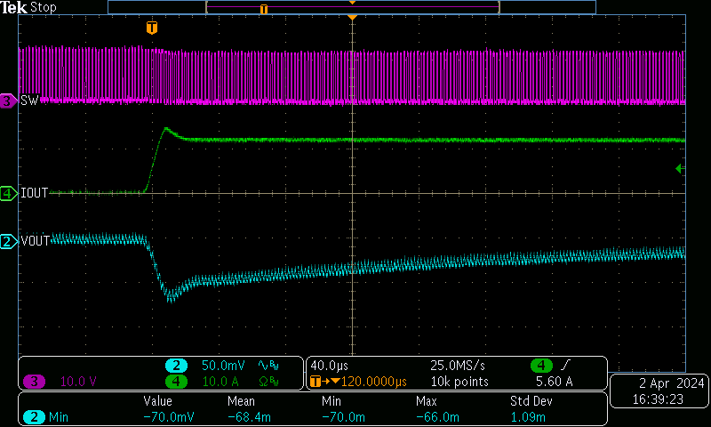Click the trigger level arrow on right edge
Image resolution: width=711 pixels, height=427 pixels.
click(681, 168)
